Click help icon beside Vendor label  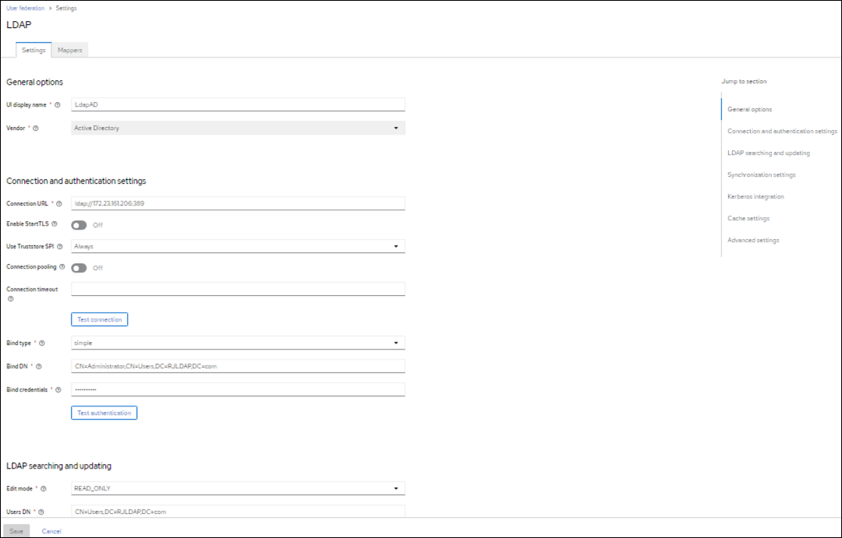coord(36,128)
